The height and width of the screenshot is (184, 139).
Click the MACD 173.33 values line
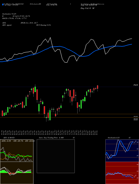[x=14, y=18]
